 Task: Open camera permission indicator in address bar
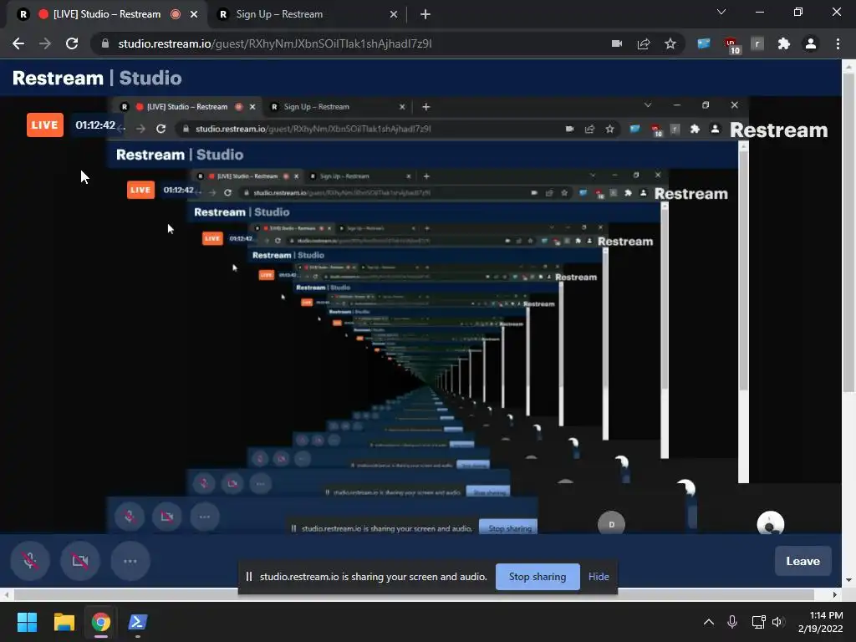pyautogui.click(x=617, y=43)
